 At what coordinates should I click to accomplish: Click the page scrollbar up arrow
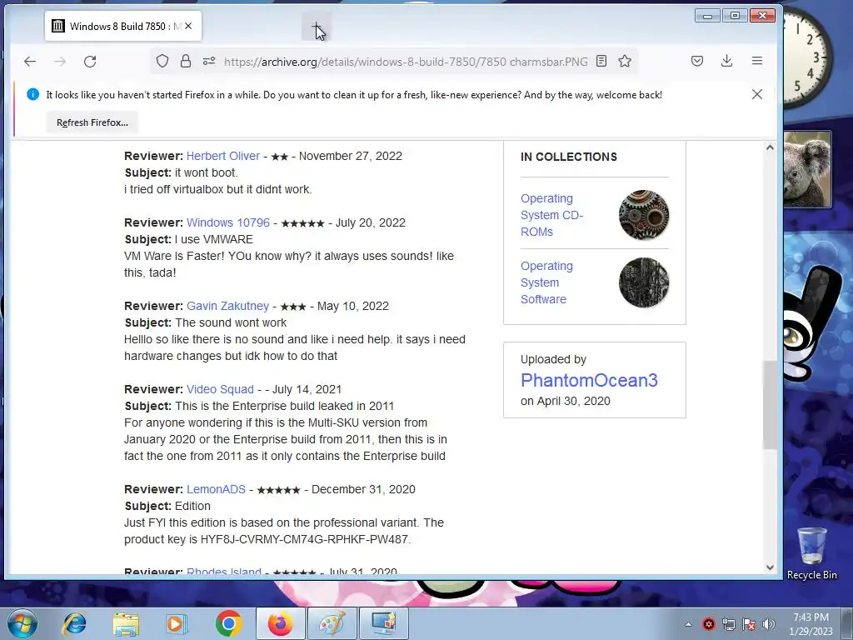click(x=769, y=147)
